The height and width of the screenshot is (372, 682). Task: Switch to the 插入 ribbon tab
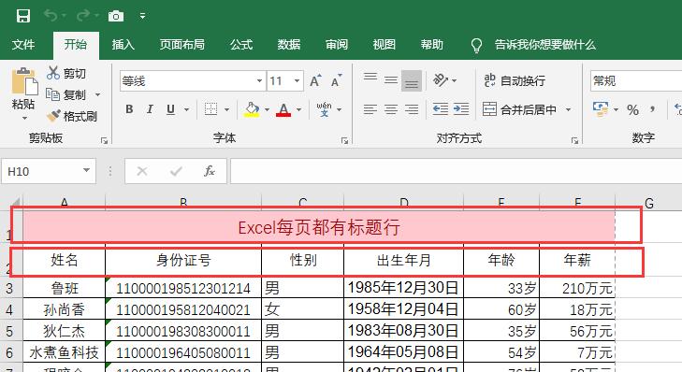(x=123, y=45)
